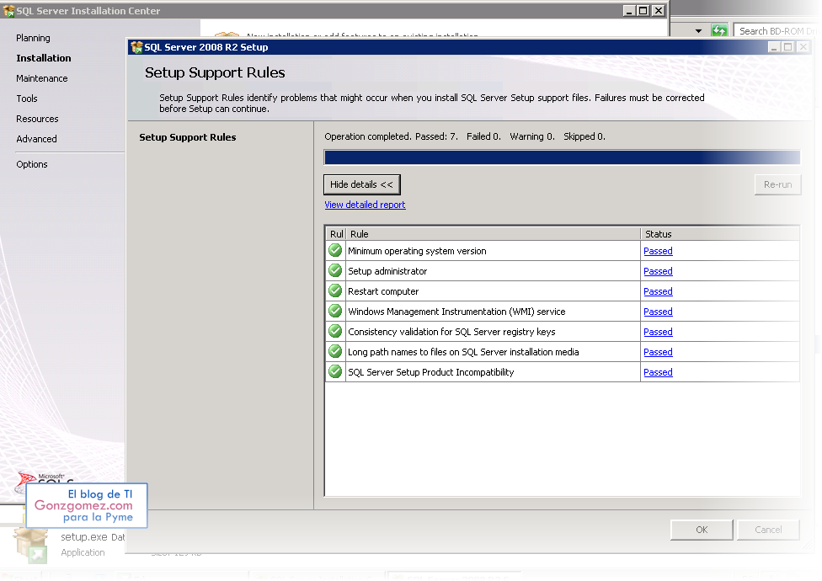The width and height of the screenshot is (822, 581).
Task: Click Cancel in Setup dialog
Action: pos(768,530)
